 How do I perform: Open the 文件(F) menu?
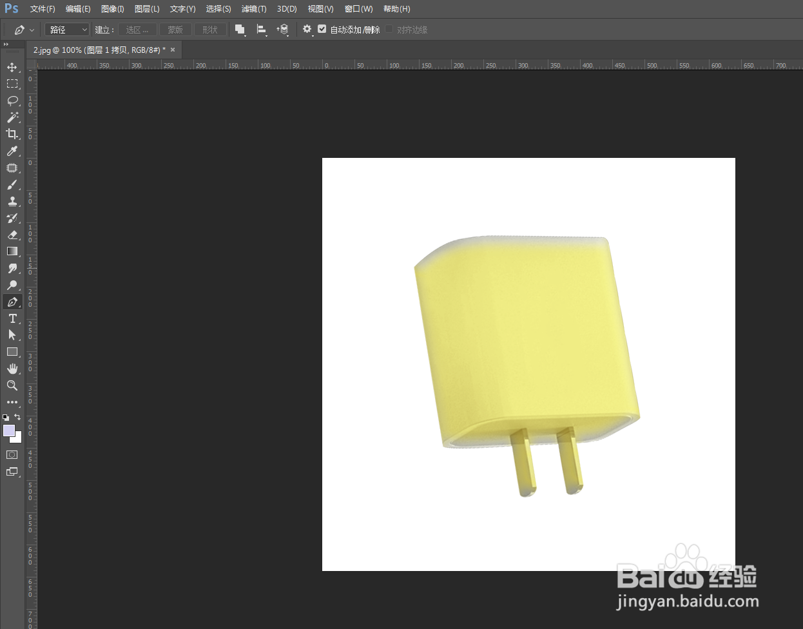click(43, 9)
